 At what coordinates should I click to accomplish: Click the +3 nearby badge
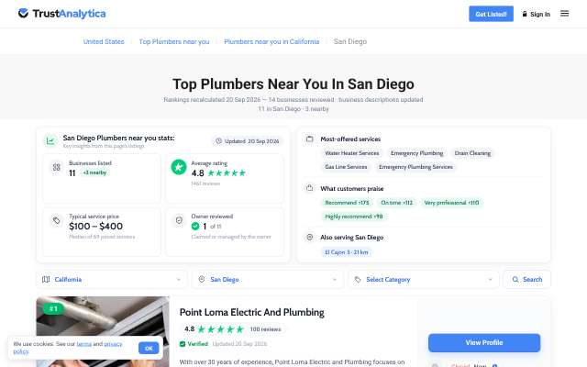pyautogui.click(x=95, y=172)
